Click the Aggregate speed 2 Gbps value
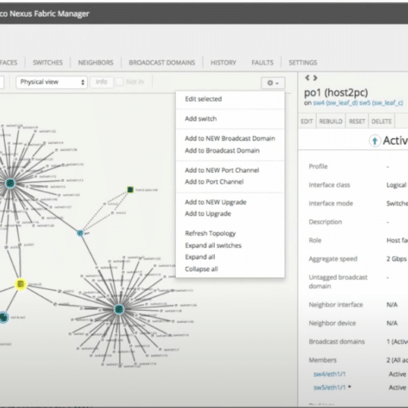This screenshot has width=408, height=408. [x=396, y=259]
